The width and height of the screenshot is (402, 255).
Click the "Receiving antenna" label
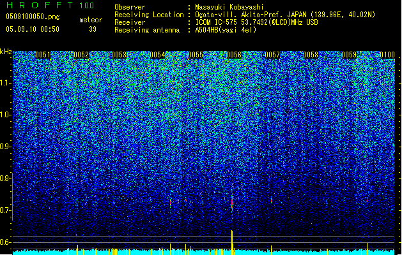click(x=147, y=30)
